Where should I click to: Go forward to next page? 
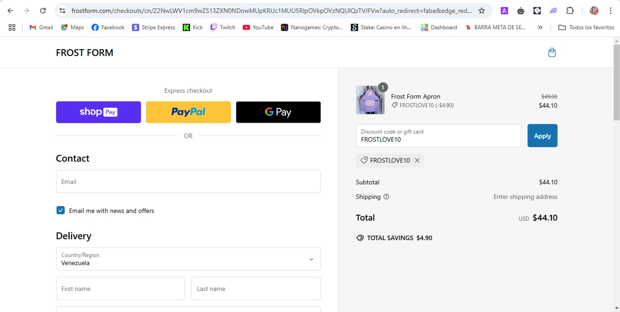[26, 11]
